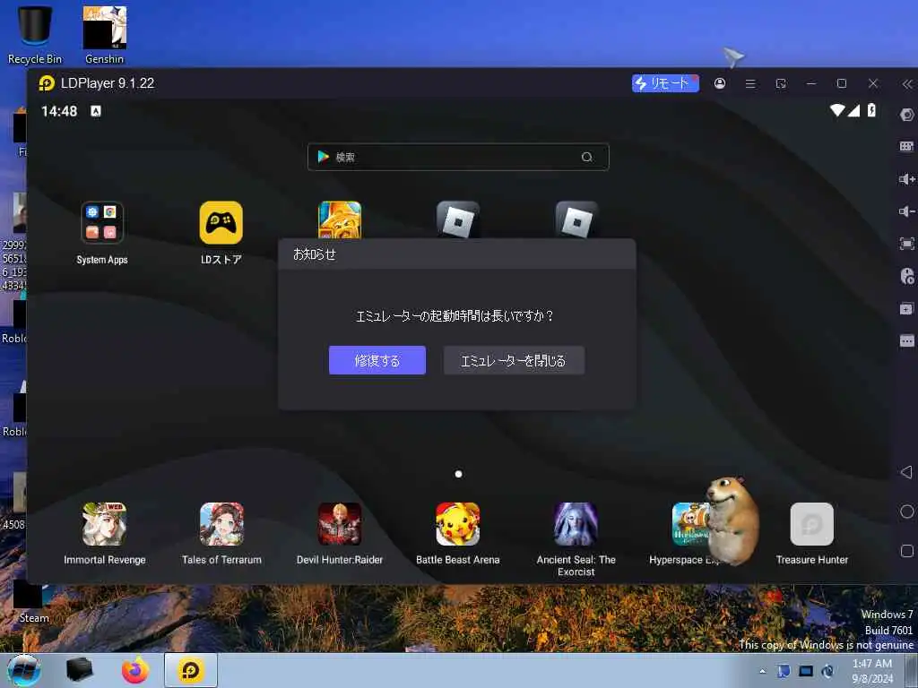Screen dimensions: 918x688
Task: Open the golden game app icon
Action: (x=340, y=220)
